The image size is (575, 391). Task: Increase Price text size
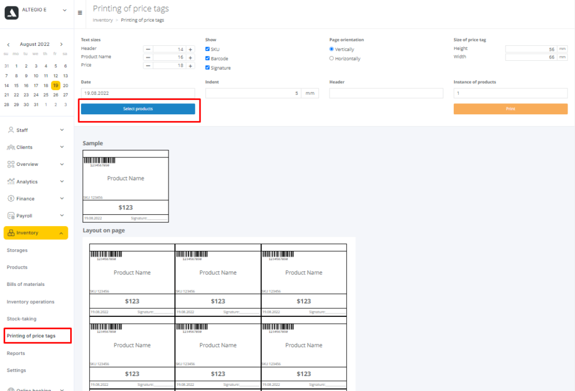coord(190,65)
